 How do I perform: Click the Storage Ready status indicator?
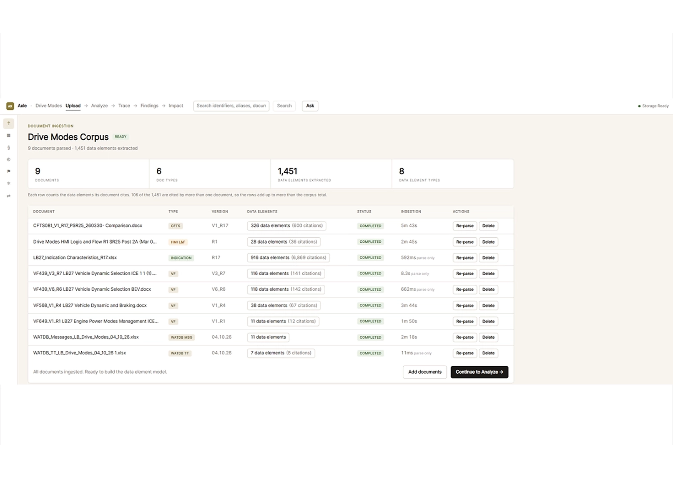(x=653, y=106)
